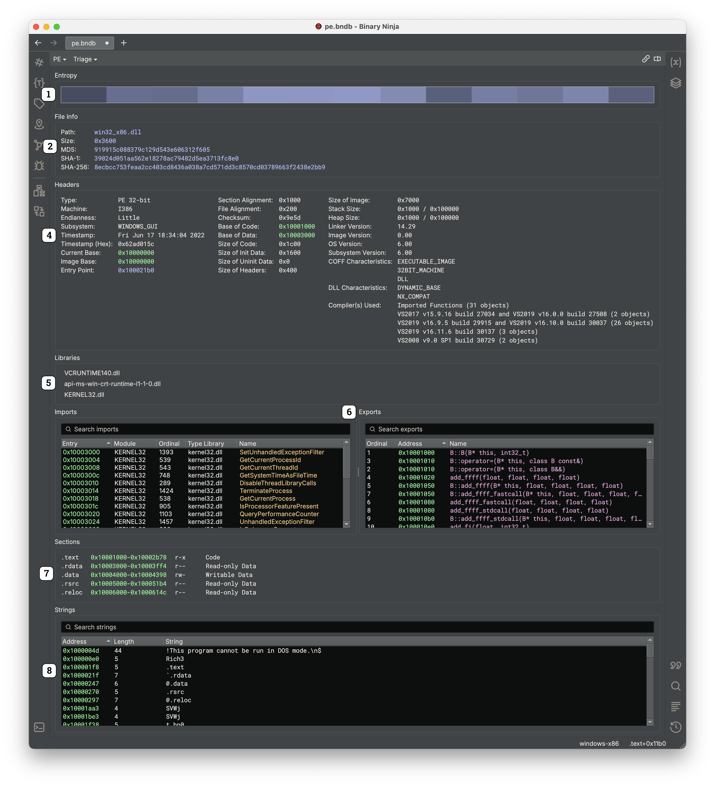This screenshot has width=715, height=787.
Task: Sort imports by Ordinal column header
Action: [171, 443]
